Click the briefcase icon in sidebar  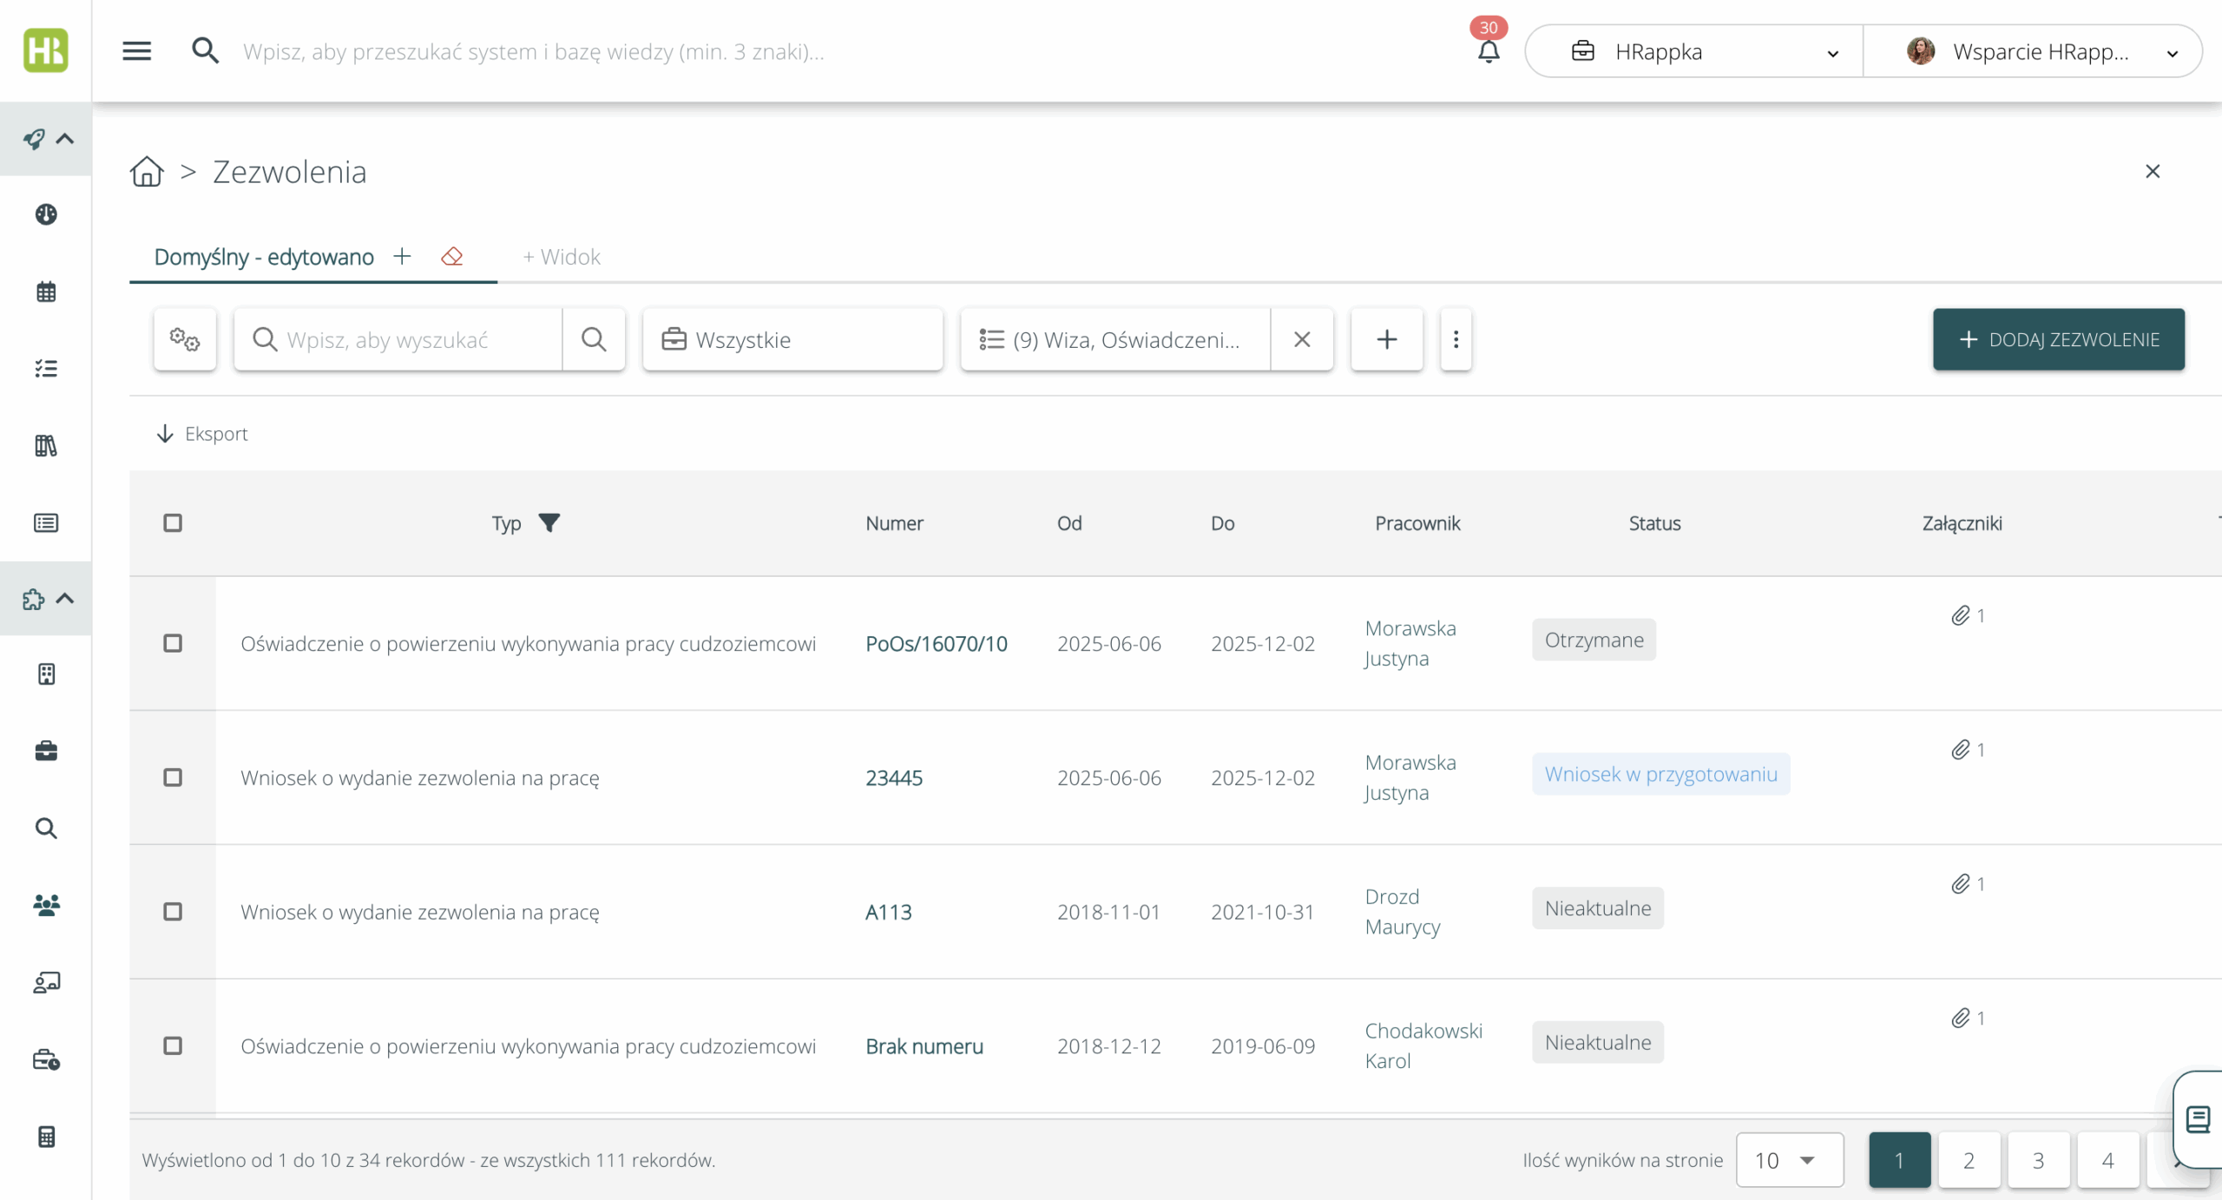(46, 751)
